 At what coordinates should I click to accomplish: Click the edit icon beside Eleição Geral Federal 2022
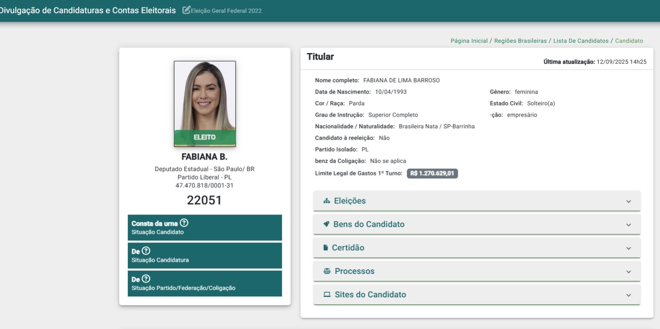pos(186,10)
